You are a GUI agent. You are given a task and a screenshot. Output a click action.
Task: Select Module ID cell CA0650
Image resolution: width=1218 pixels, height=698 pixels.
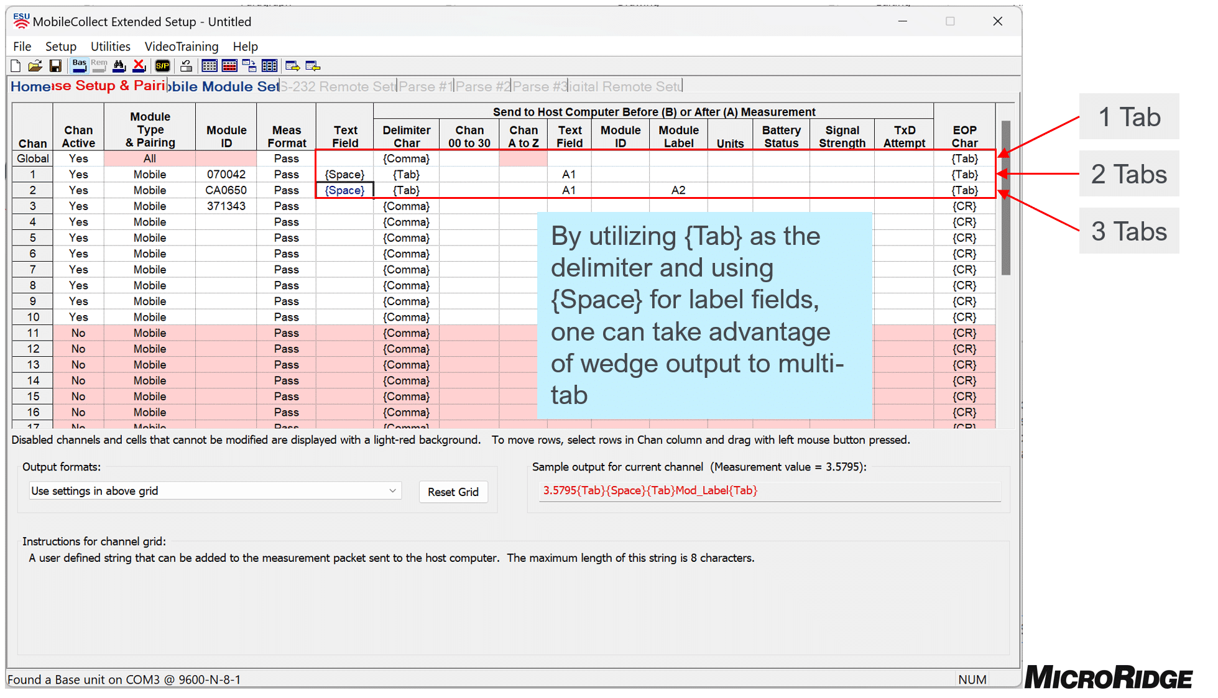click(226, 190)
